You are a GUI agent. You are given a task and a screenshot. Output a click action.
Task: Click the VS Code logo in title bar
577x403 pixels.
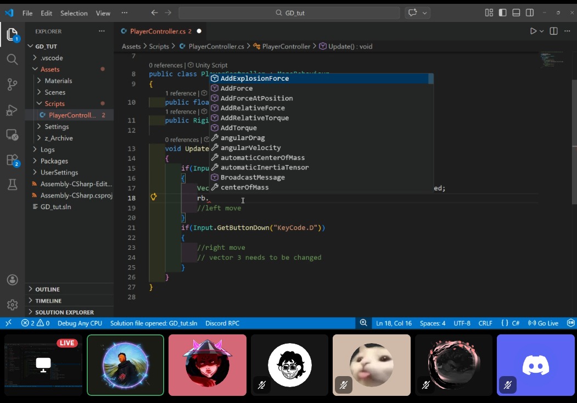9,13
